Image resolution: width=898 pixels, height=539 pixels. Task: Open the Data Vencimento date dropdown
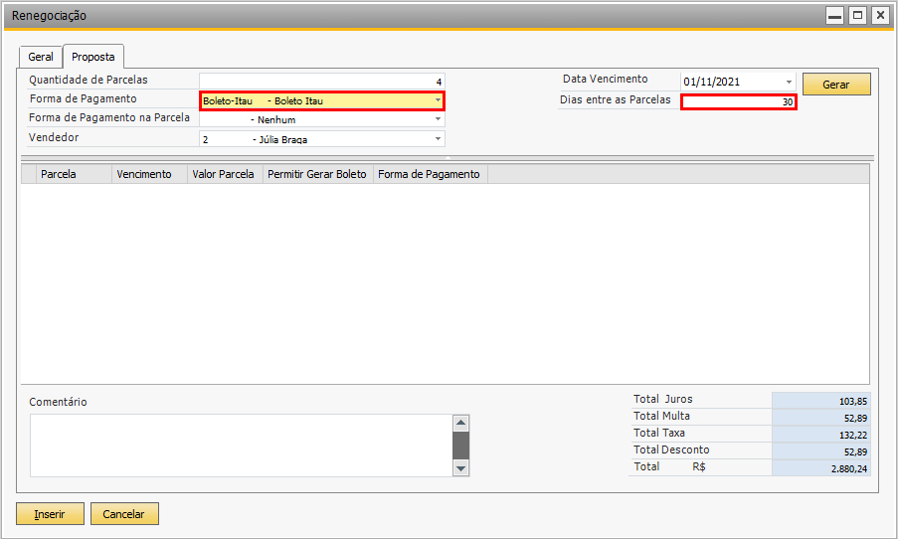pyautogui.click(x=789, y=82)
